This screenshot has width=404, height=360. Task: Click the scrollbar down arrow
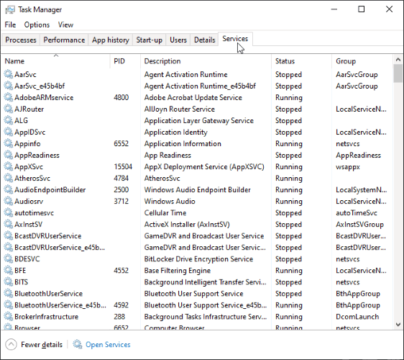398,325
